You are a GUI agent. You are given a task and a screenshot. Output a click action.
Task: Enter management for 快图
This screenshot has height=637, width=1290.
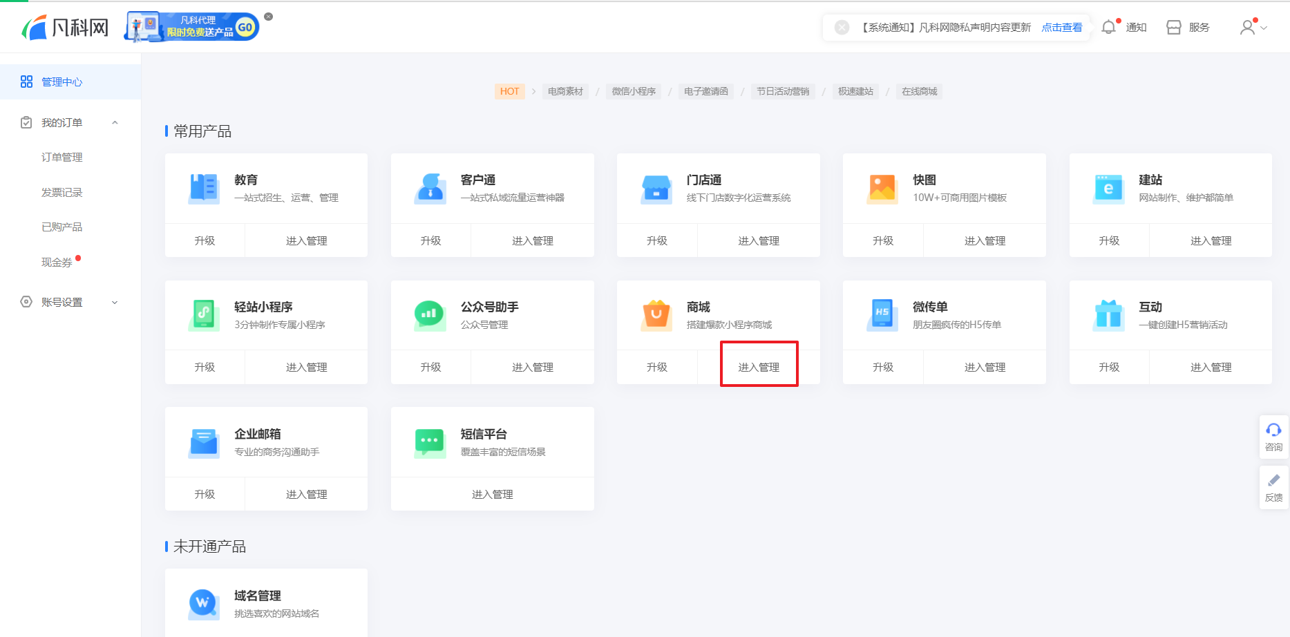coord(985,240)
